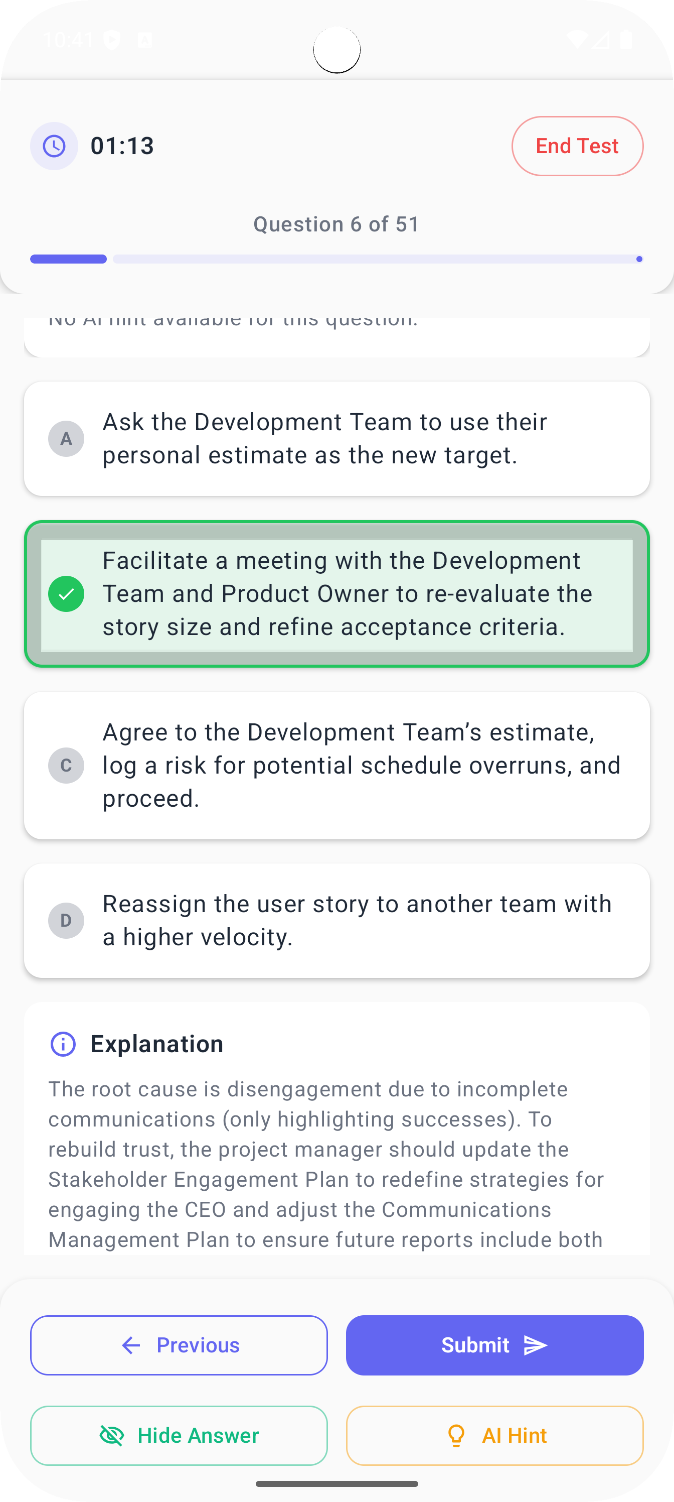The width and height of the screenshot is (674, 1502).
Task: Select answer option A
Action: (336, 438)
